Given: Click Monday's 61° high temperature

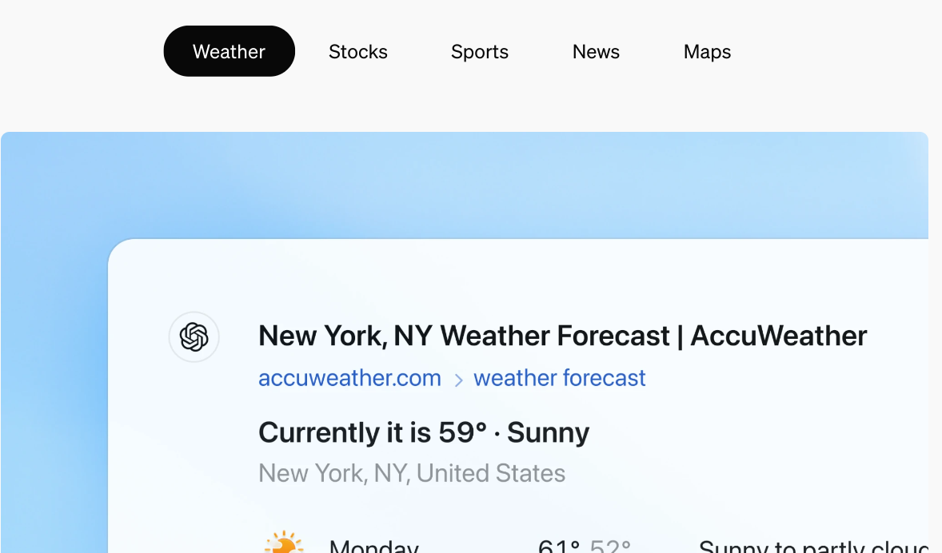Looking at the screenshot, I should tap(559, 547).
